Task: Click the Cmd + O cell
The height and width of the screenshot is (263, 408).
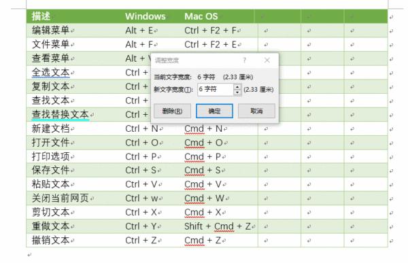Action: pyautogui.click(x=204, y=143)
